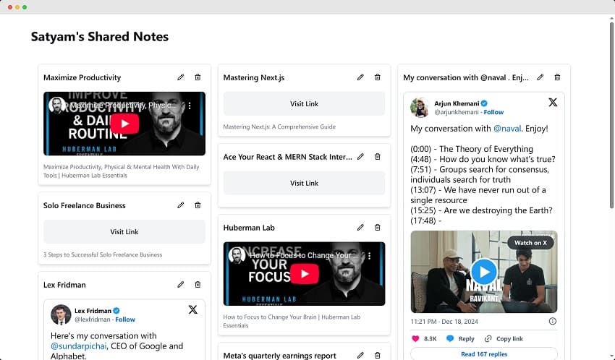Open Arjun Khemani's profile avatar

point(420,107)
